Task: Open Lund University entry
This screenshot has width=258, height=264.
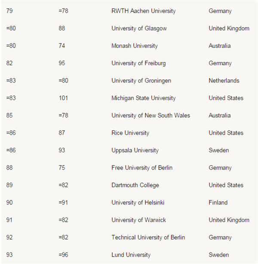Action: [x=131, y=255]
